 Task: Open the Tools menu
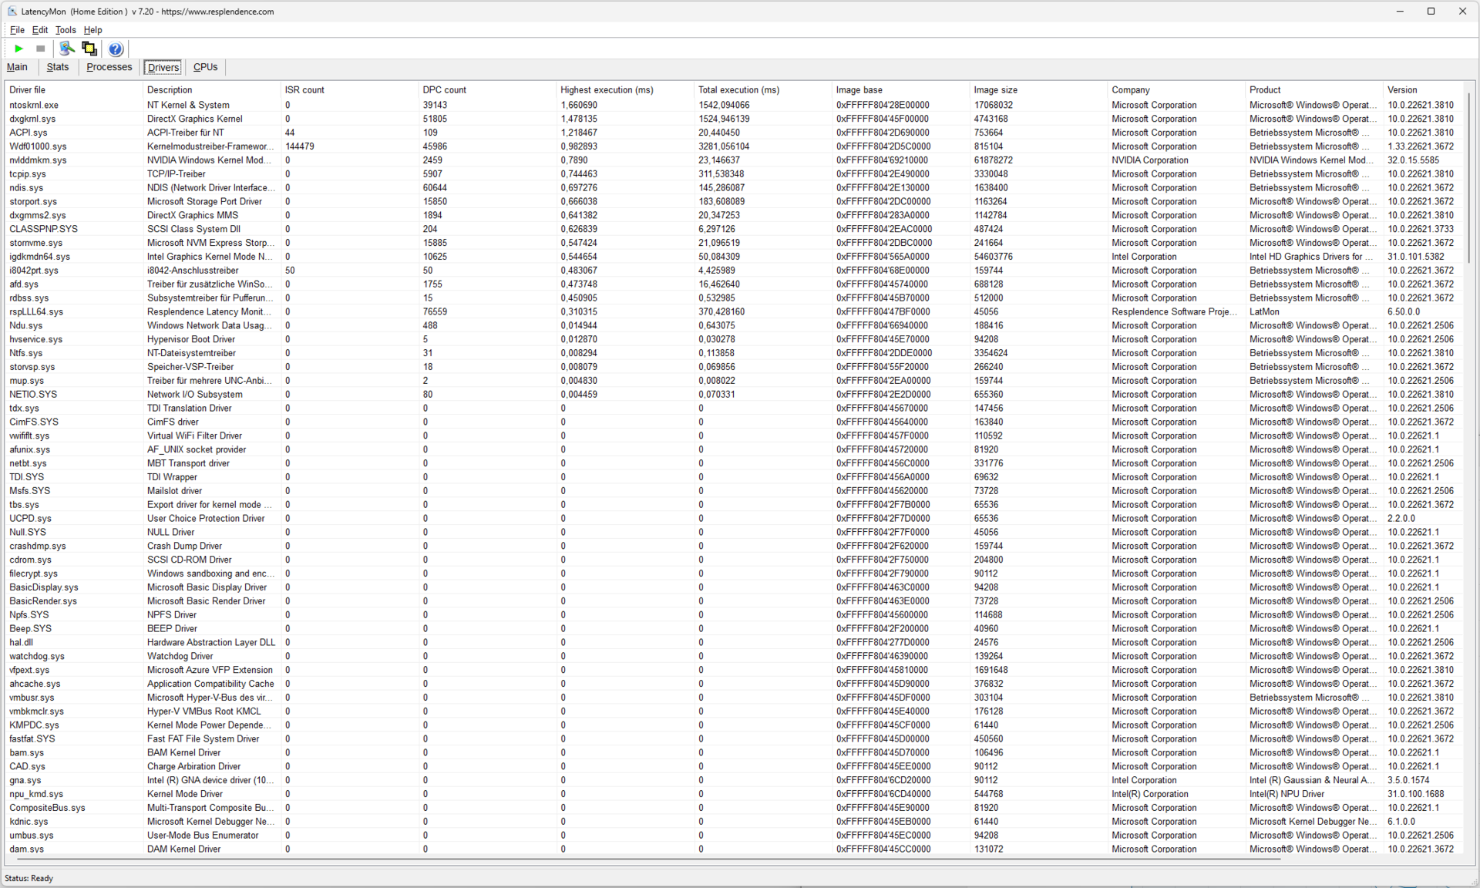point(66,30)
